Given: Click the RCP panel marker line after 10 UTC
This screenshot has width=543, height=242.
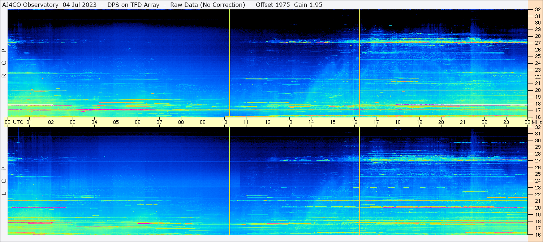Looking at the screenshot, I should coord(229,63).
